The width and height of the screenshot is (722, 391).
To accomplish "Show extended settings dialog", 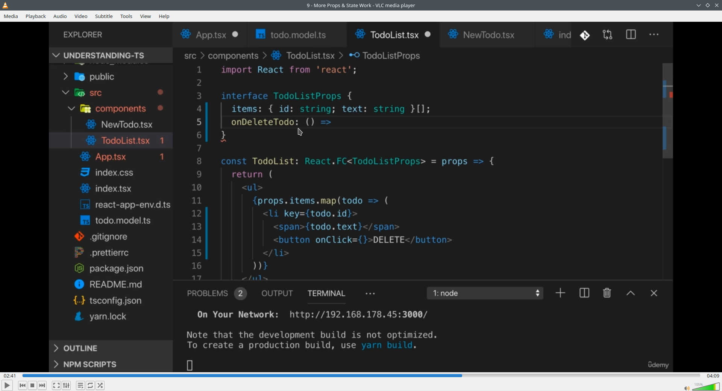I will pyautogui.click(x=67, y=385).
